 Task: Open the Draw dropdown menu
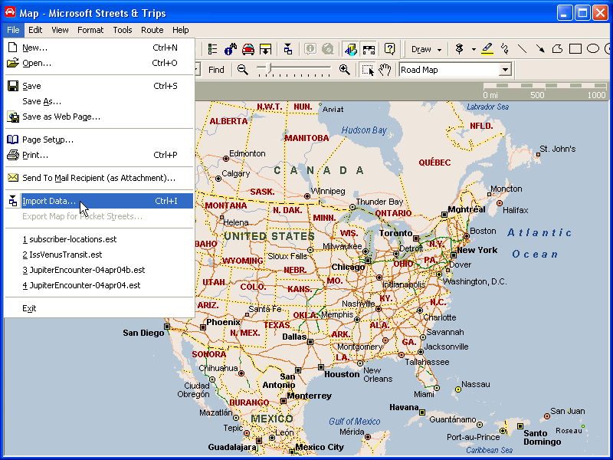pyautogui.click(x=426, y=49)
